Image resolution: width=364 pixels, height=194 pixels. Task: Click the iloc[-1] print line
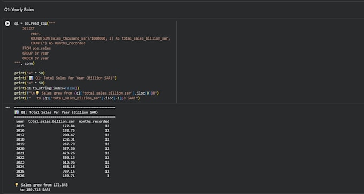coord(77,98)
